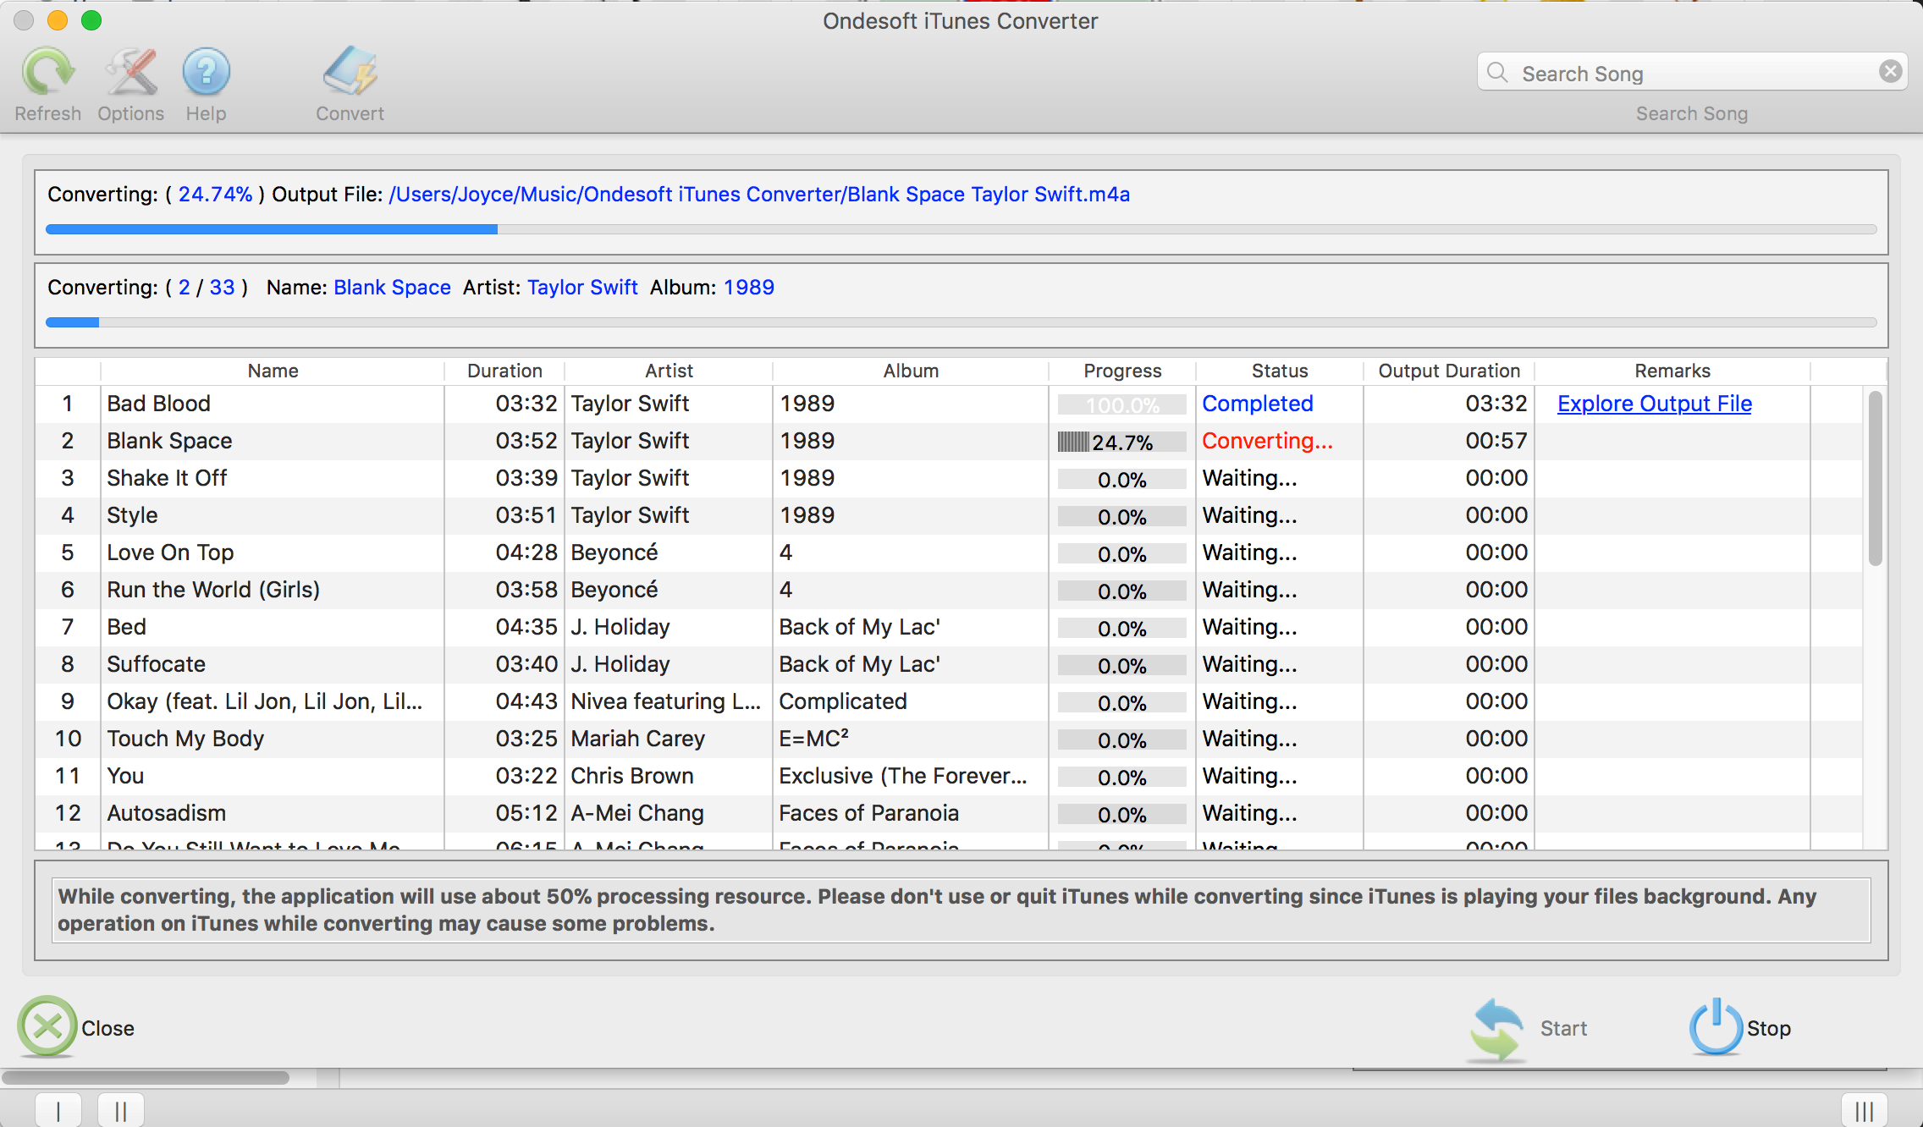Click the Remarks column header to sort
This screenshot has width=1923, height=1127.
(1673, 371)
